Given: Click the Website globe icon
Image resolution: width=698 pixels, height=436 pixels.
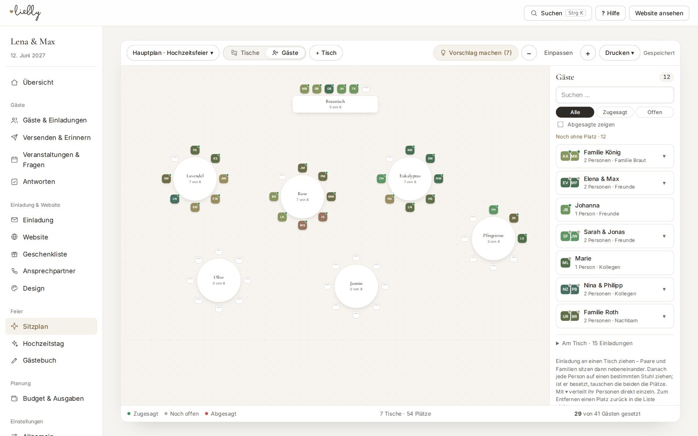Looking at the screenshot, I should (15, 237).
